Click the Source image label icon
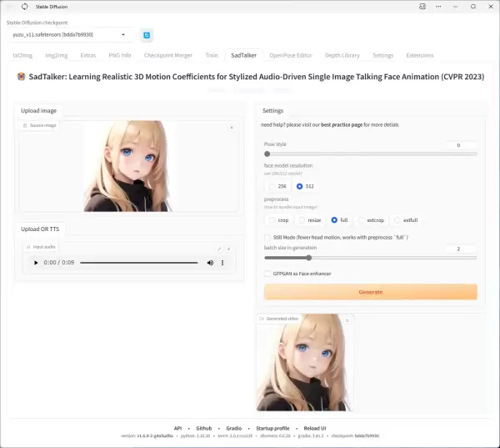The height and width of the screenshot is (448, 500). [x=25, y=125]
